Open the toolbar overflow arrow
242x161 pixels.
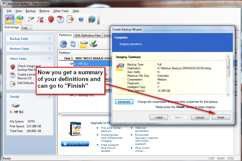[98, 23]
